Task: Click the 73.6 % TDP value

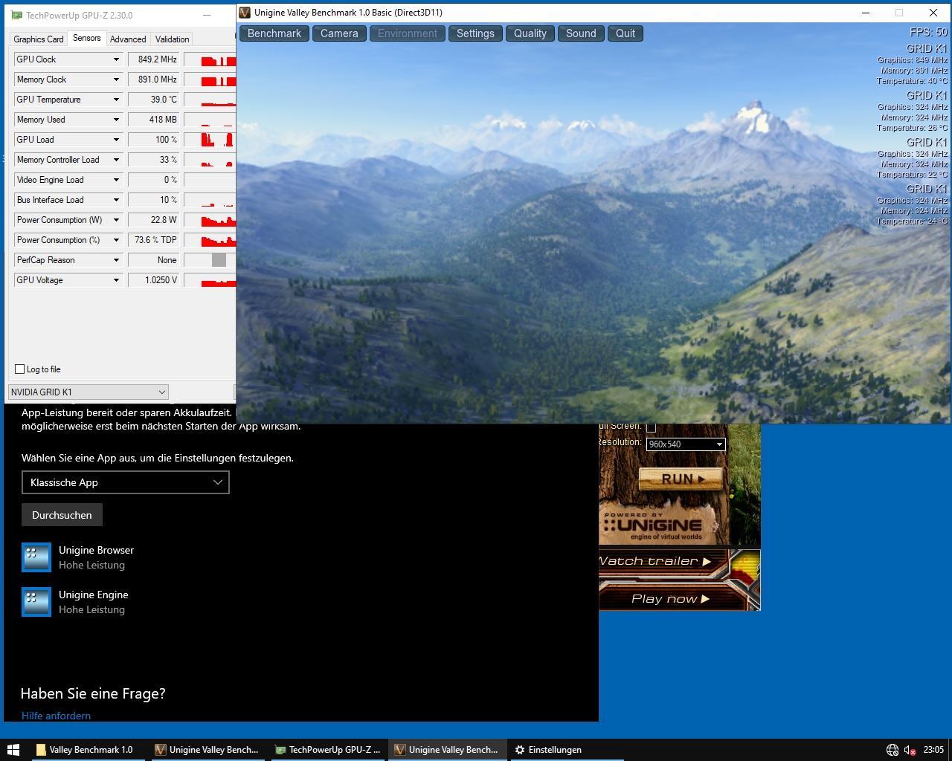Action: [154, 240]
